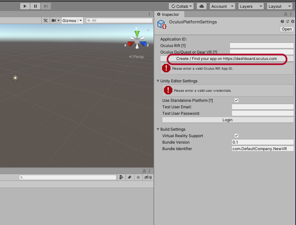This screenshot has width=296, height=225.
Task: Open the preset selector sliders icon
Action: (288, 21)
